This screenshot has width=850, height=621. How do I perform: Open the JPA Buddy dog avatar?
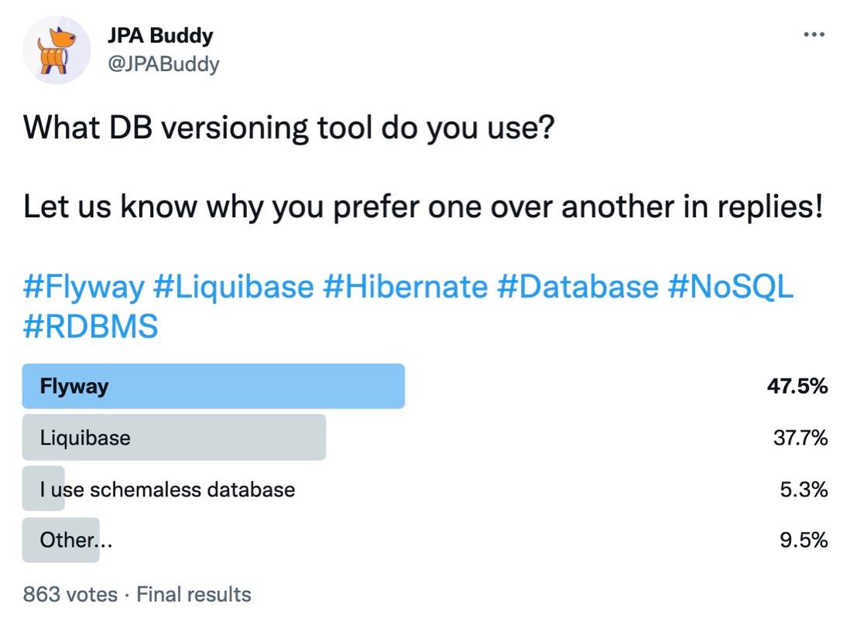click(x=57, y=50)
